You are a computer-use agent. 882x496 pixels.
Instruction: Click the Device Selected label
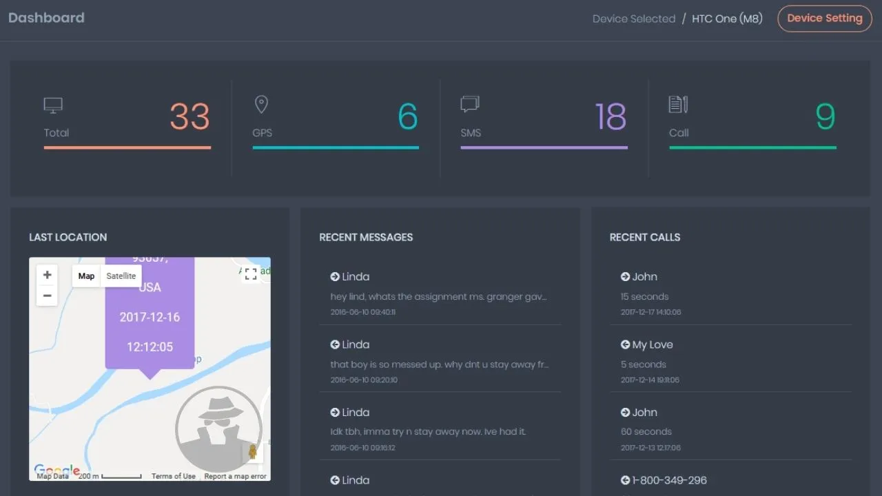[x=634, y=19]
